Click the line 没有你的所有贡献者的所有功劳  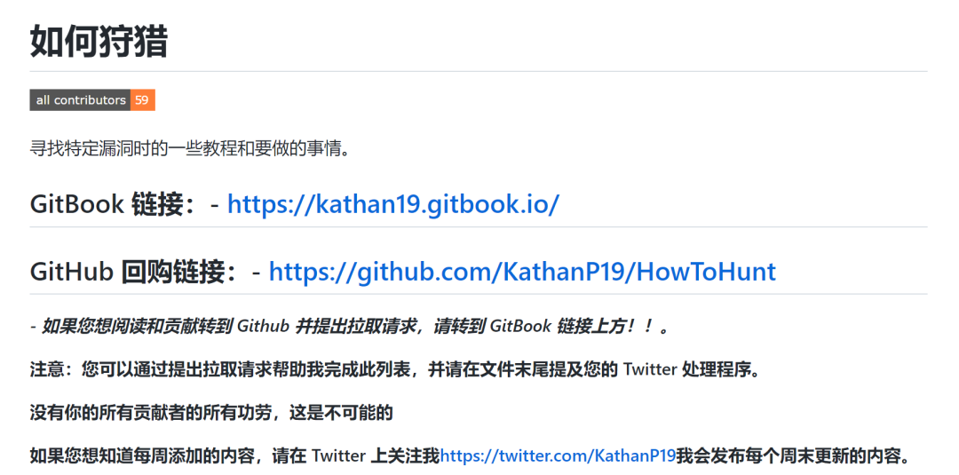(211, 413)
